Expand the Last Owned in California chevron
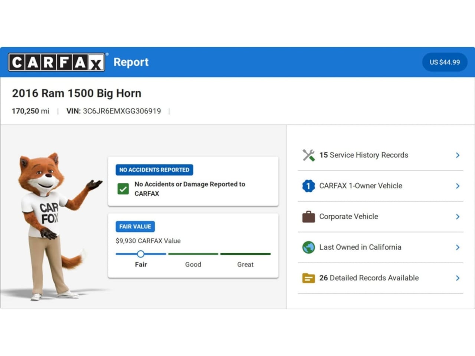 (x=458, y=247)
